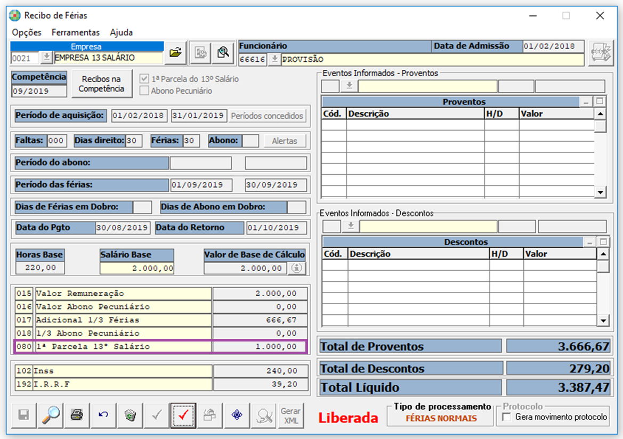Click the Alertas button
This screenshot has width=623, height=439.
click(x=285, y=141)
